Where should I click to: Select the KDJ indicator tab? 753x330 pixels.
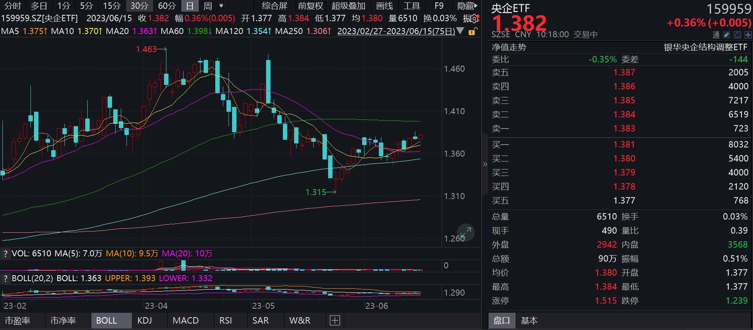coord(144,320)
